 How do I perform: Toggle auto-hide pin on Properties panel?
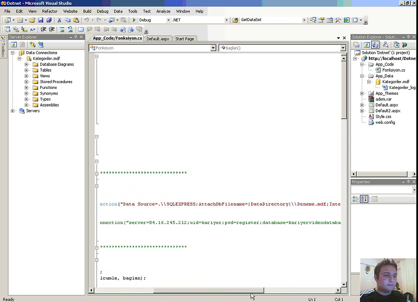point(408,182)
